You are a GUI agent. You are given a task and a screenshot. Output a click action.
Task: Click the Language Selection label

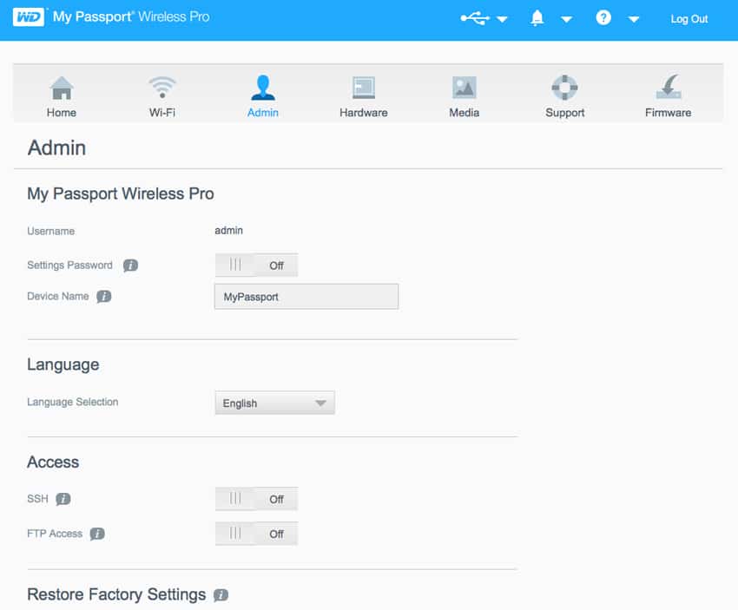[72, 402]
